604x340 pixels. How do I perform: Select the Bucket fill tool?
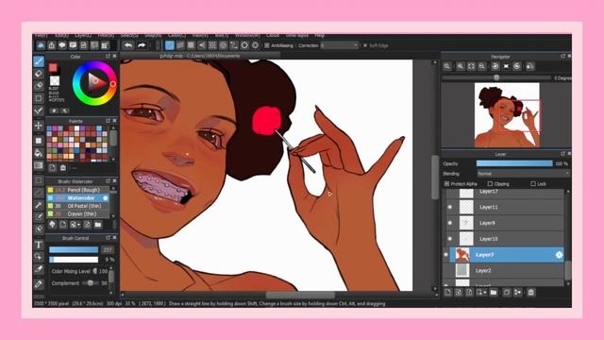point(39,153)
